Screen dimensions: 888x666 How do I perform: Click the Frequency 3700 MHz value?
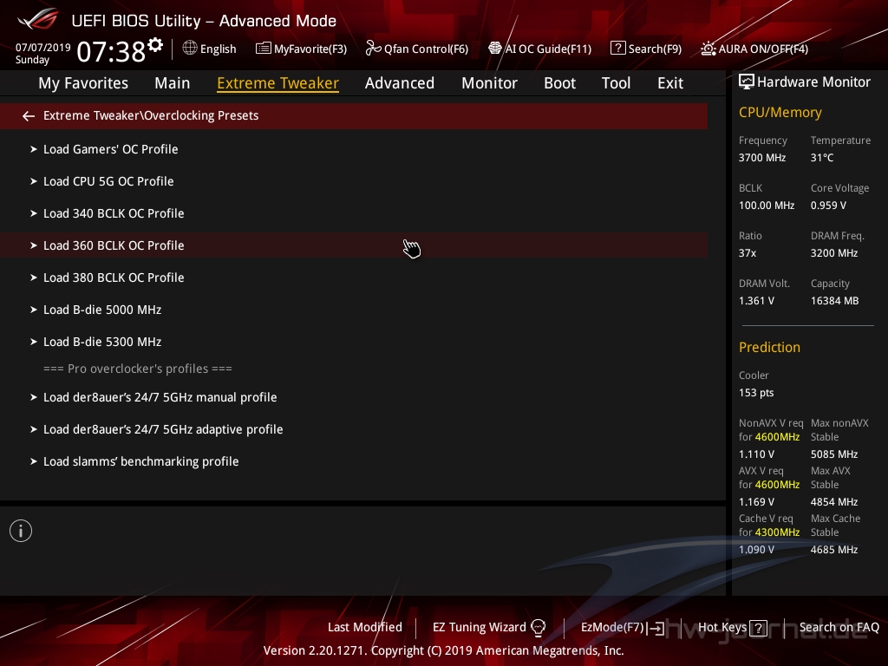point(762,158)
